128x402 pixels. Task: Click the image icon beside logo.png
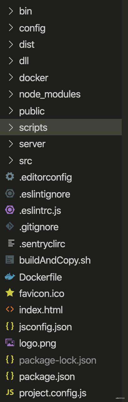(10, 343)
